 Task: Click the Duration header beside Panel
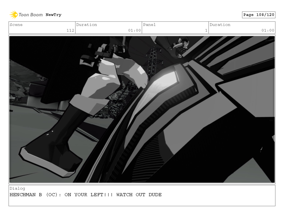coord(220,25)
